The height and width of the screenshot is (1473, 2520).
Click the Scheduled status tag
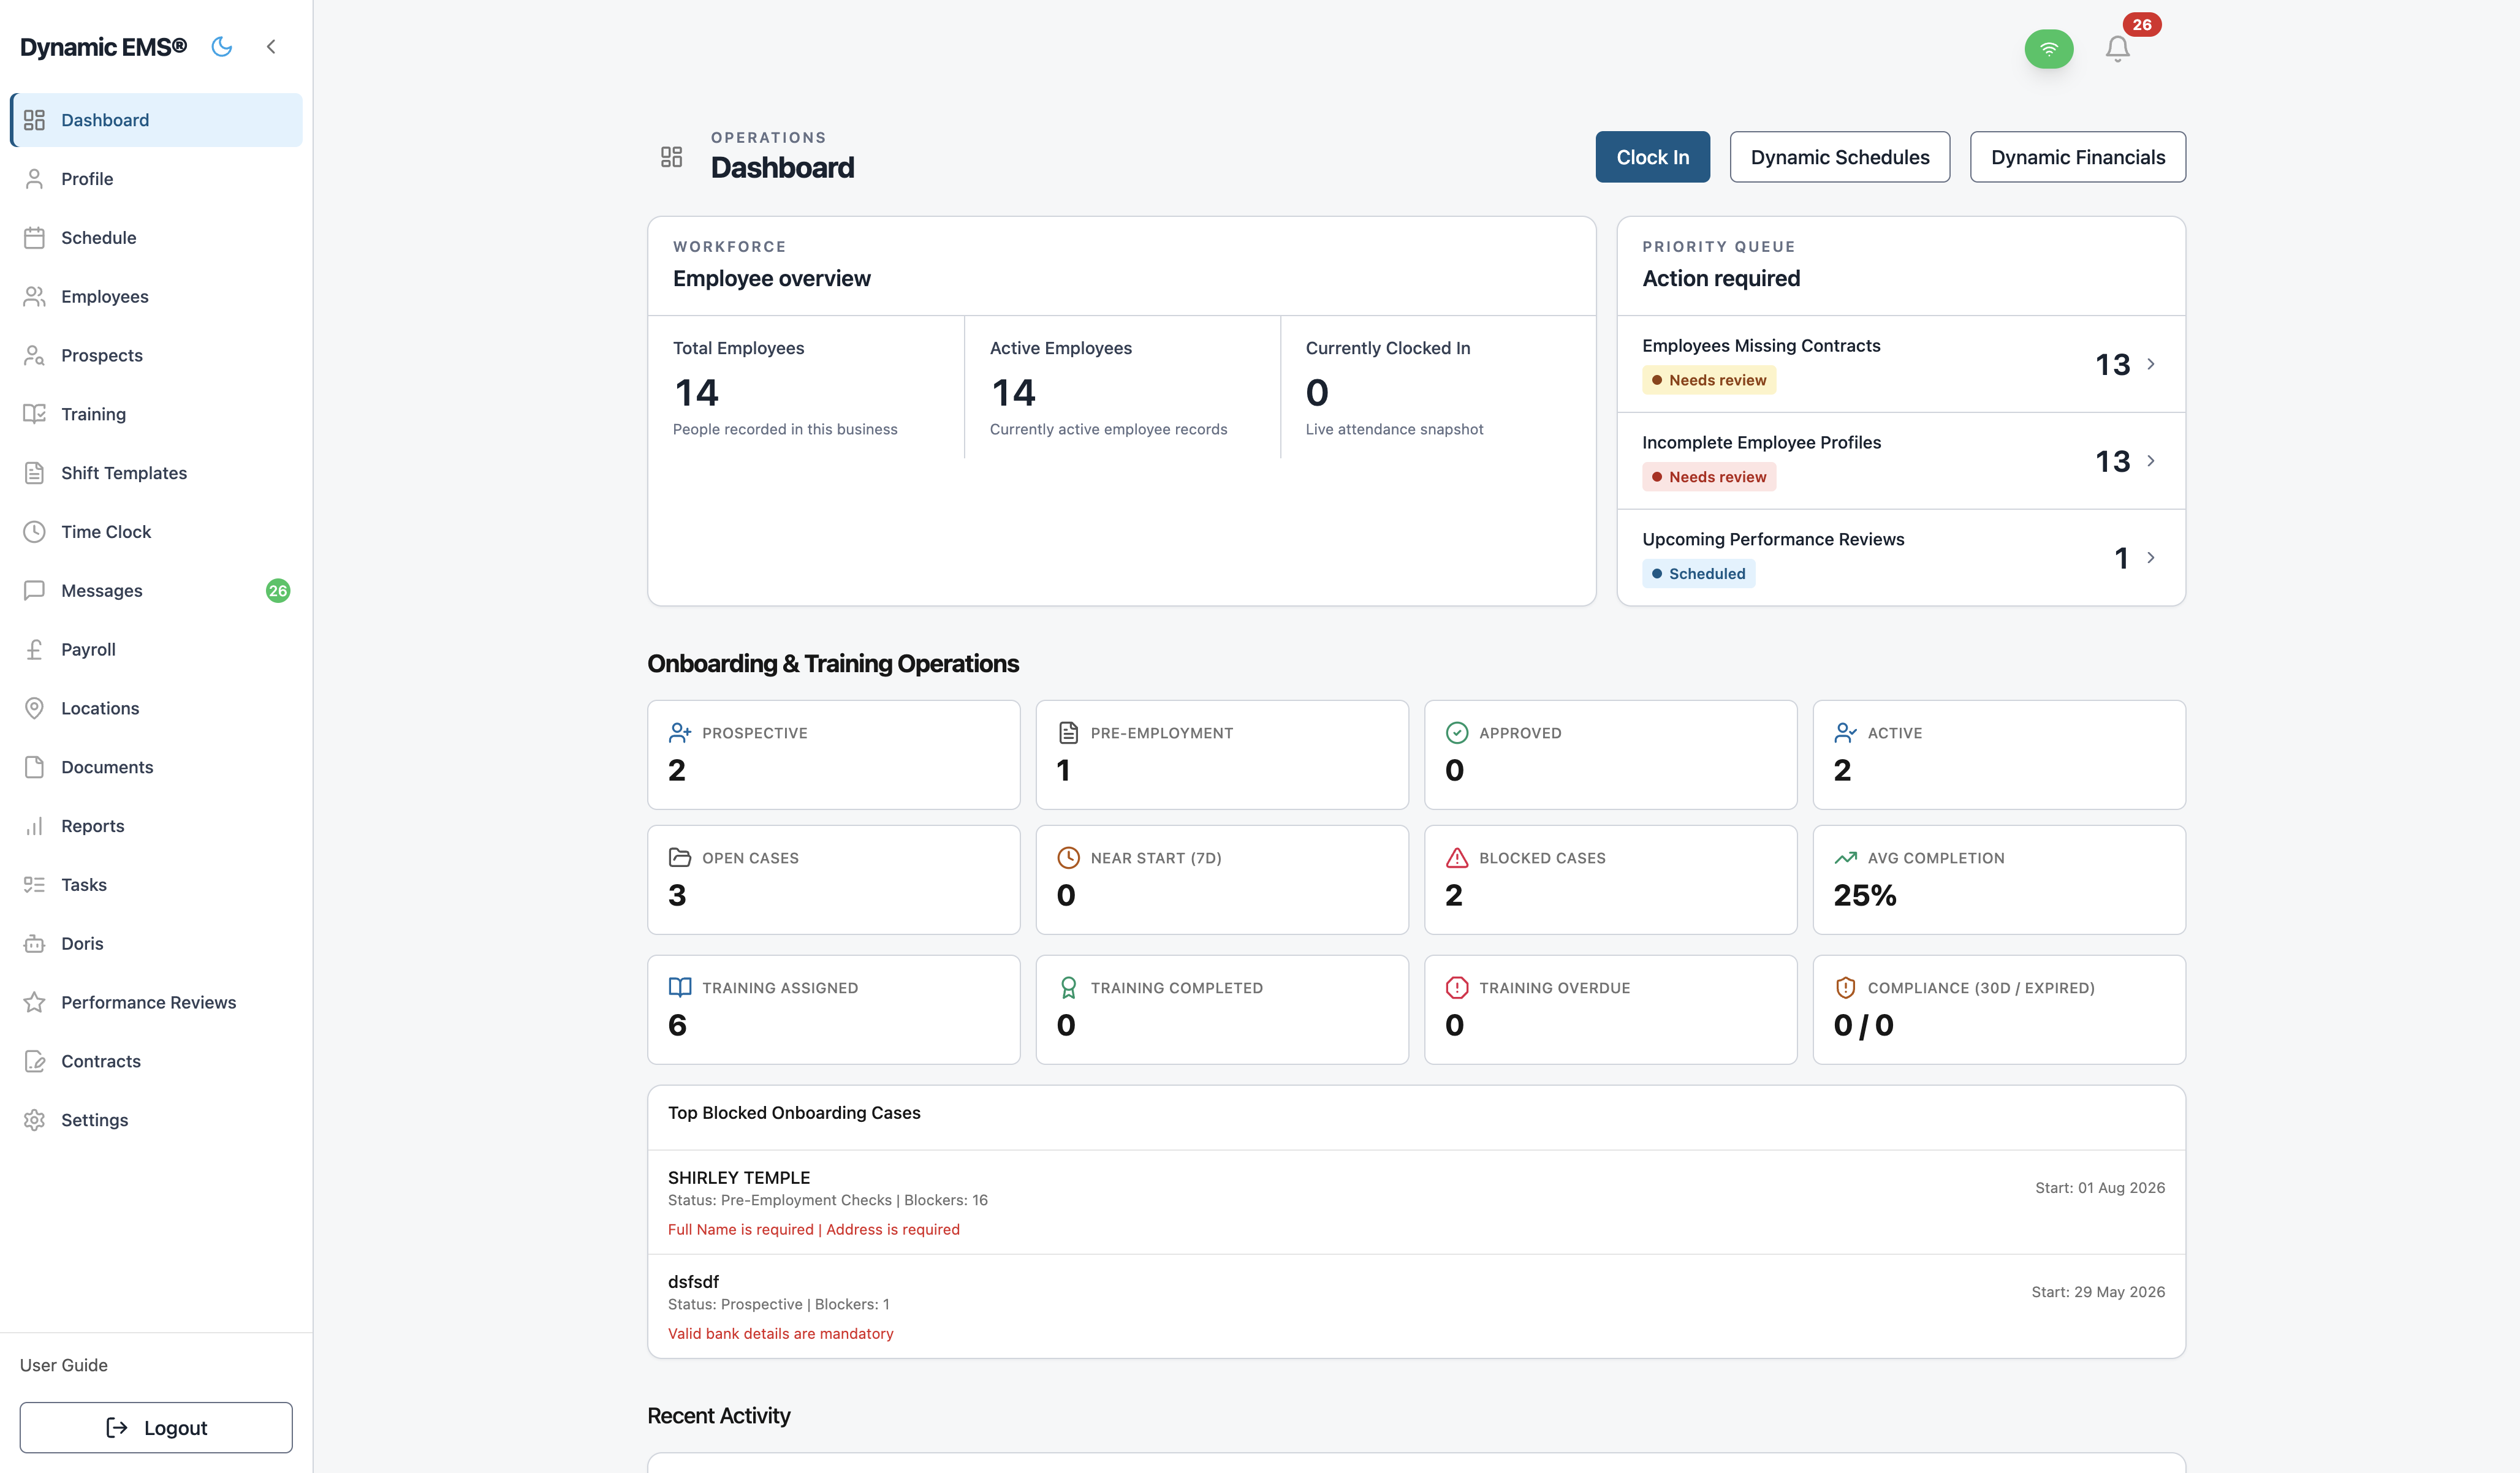coord(1698,574)
